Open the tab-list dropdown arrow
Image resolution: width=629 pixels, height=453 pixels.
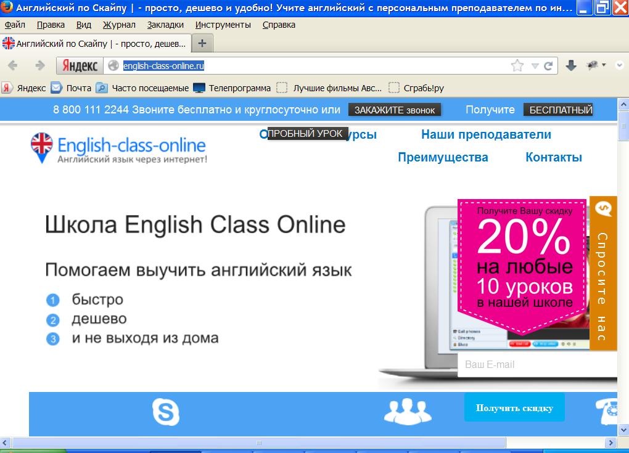(619, 65)
